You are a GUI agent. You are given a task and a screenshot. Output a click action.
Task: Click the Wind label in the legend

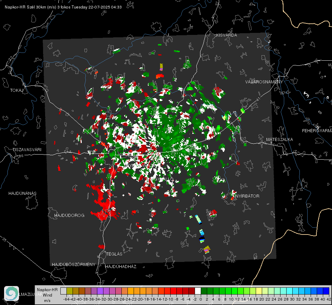(x=47, y=295)
